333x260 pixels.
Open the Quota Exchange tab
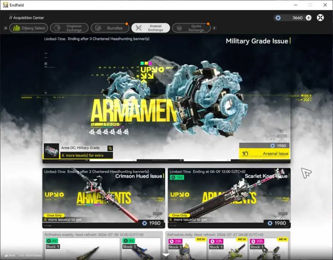[191, 28]
